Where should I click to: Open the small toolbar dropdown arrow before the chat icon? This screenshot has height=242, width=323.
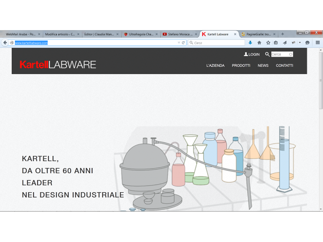[x=300, y=43]
